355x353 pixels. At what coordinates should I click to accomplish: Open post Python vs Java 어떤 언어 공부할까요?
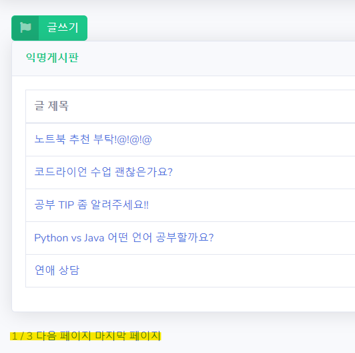124,237
